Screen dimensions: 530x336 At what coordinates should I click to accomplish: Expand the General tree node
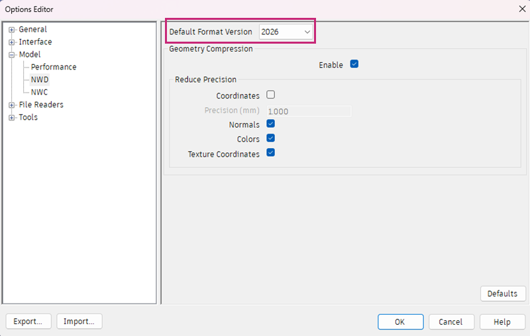11,30
